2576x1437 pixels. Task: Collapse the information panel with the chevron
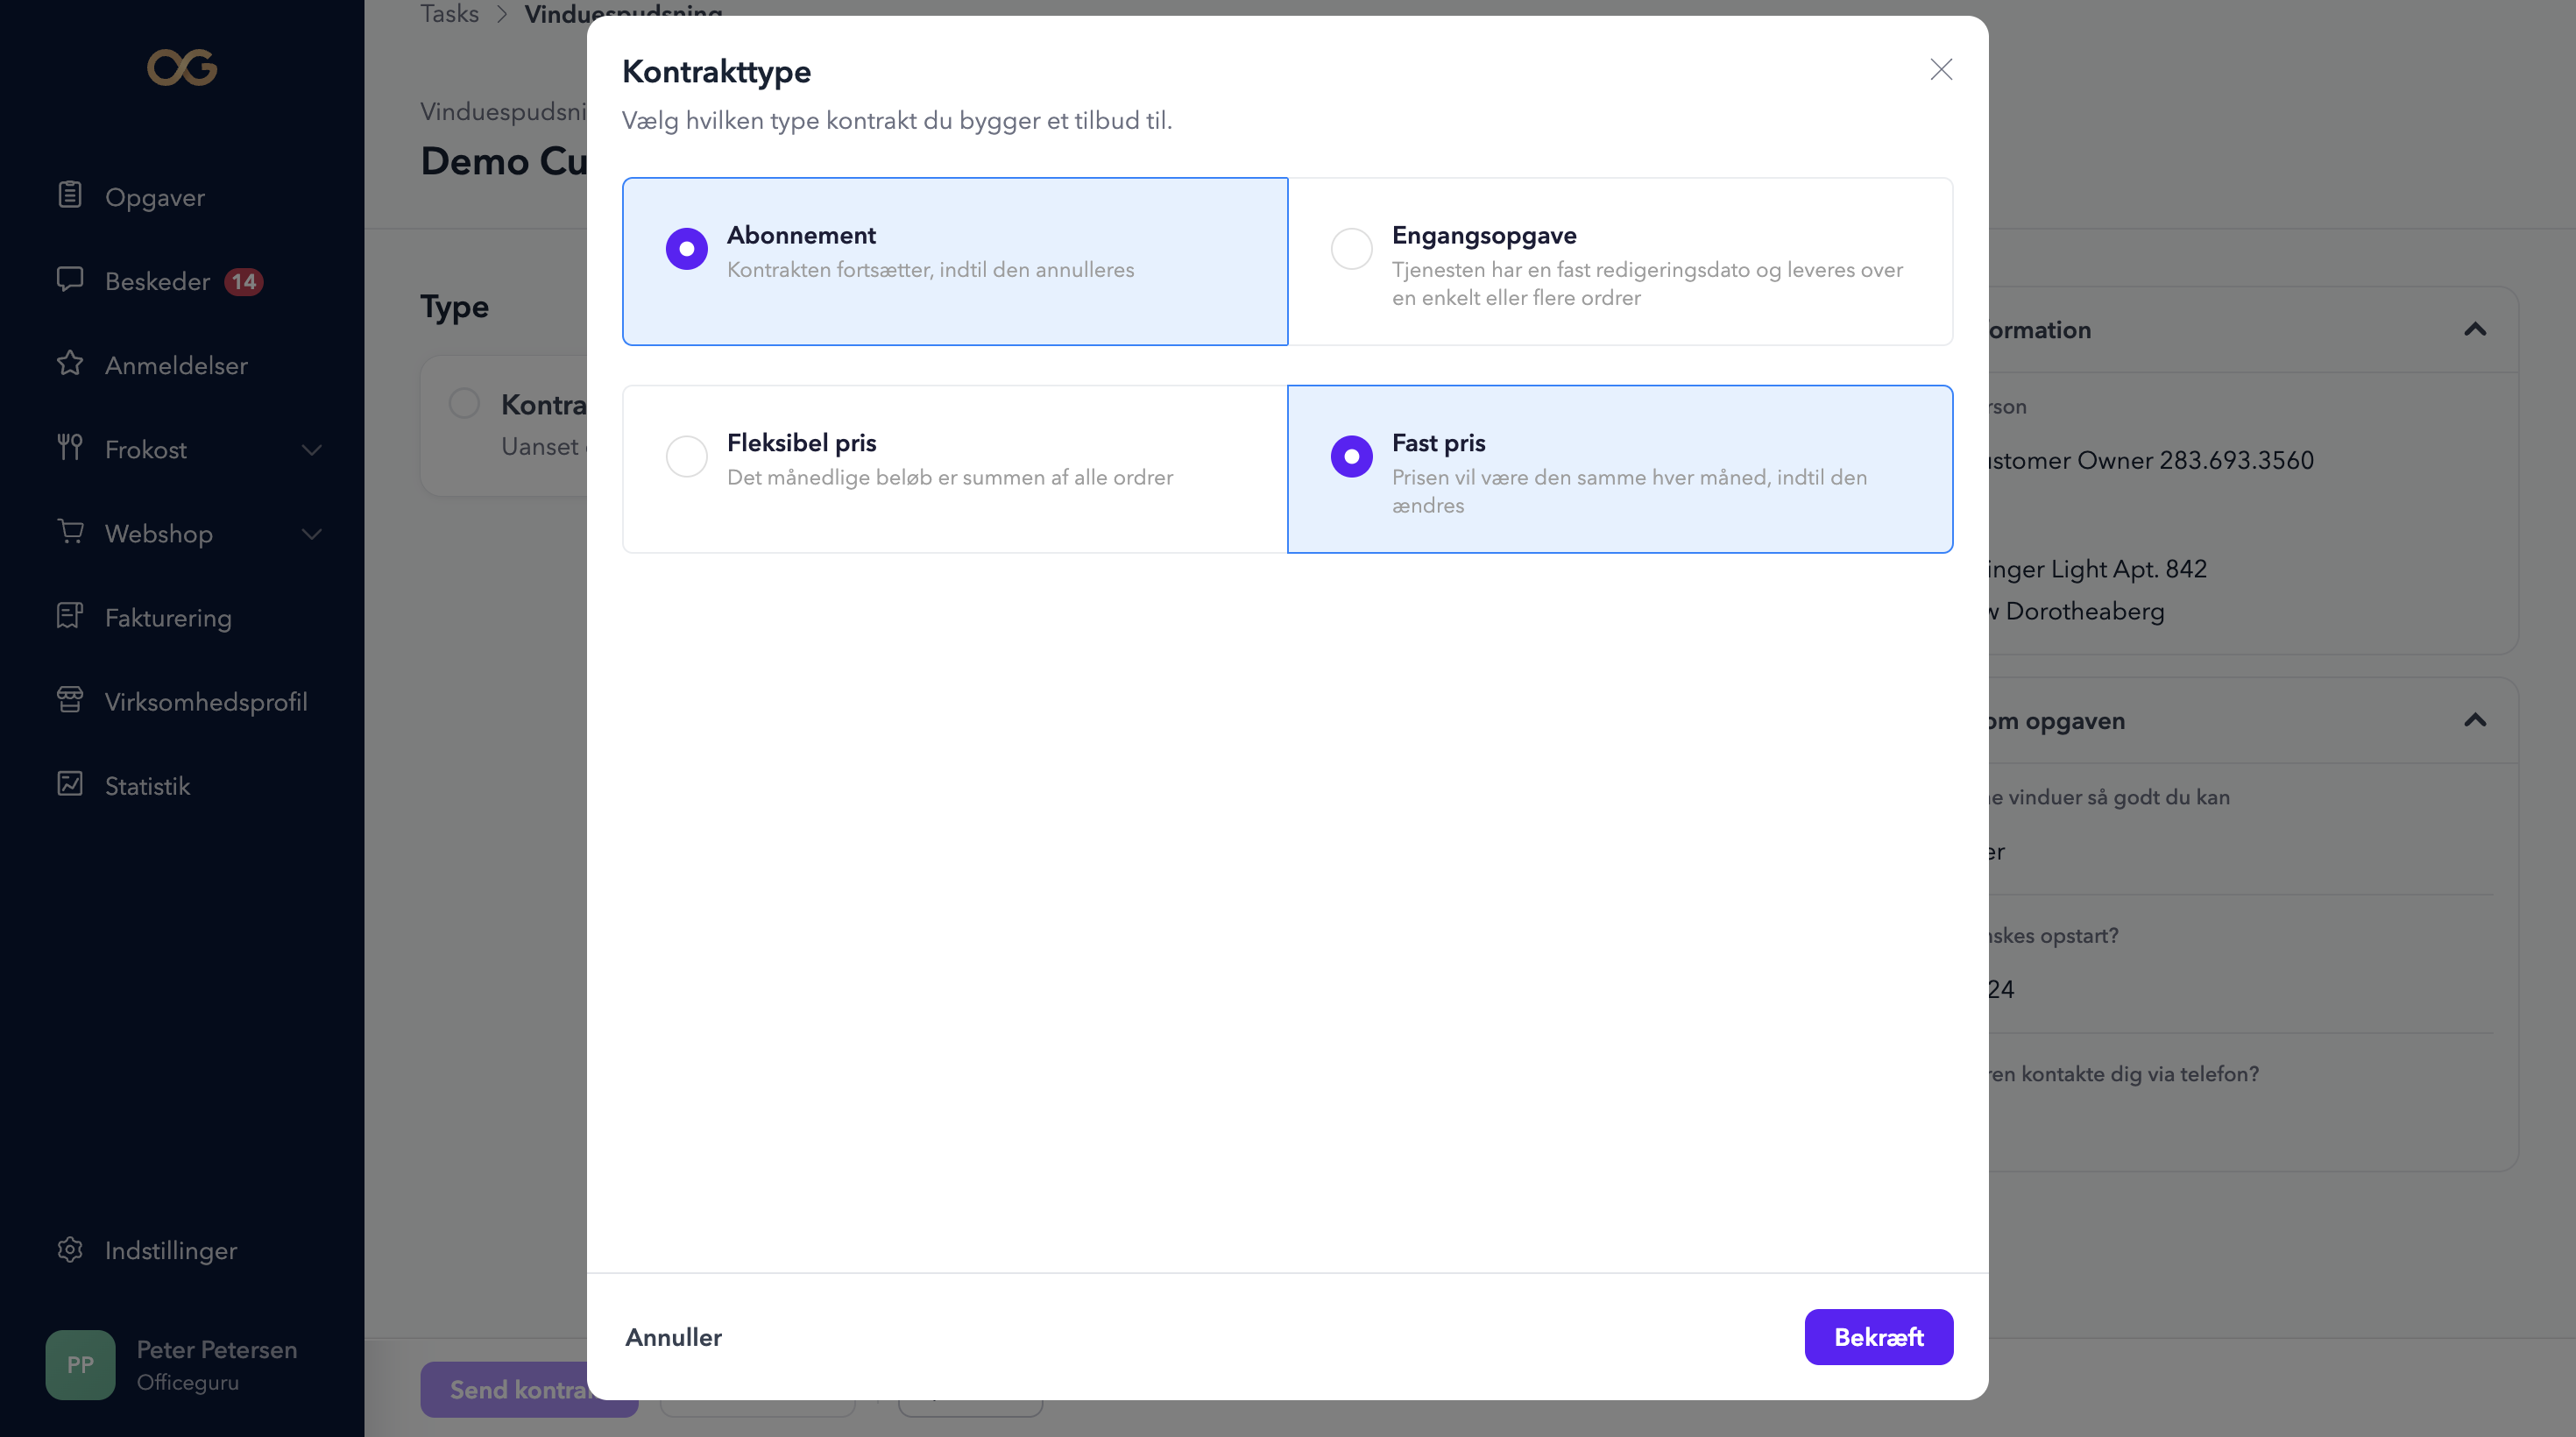tap(2475, 330)
